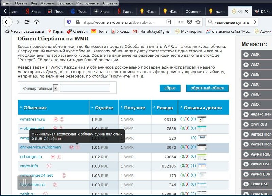Click the sigma icon next to vmex.info
Viewport: 272px width, 196px height.
click(x=49, y=166)
